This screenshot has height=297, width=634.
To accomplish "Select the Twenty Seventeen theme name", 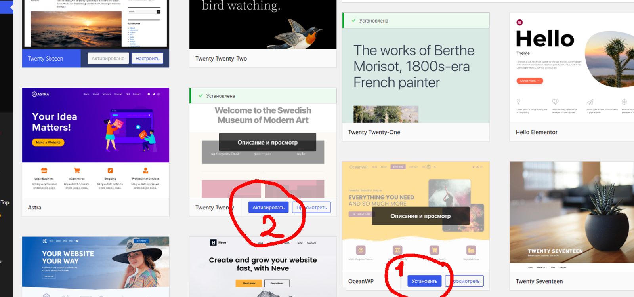I will [x=539, y=281].
